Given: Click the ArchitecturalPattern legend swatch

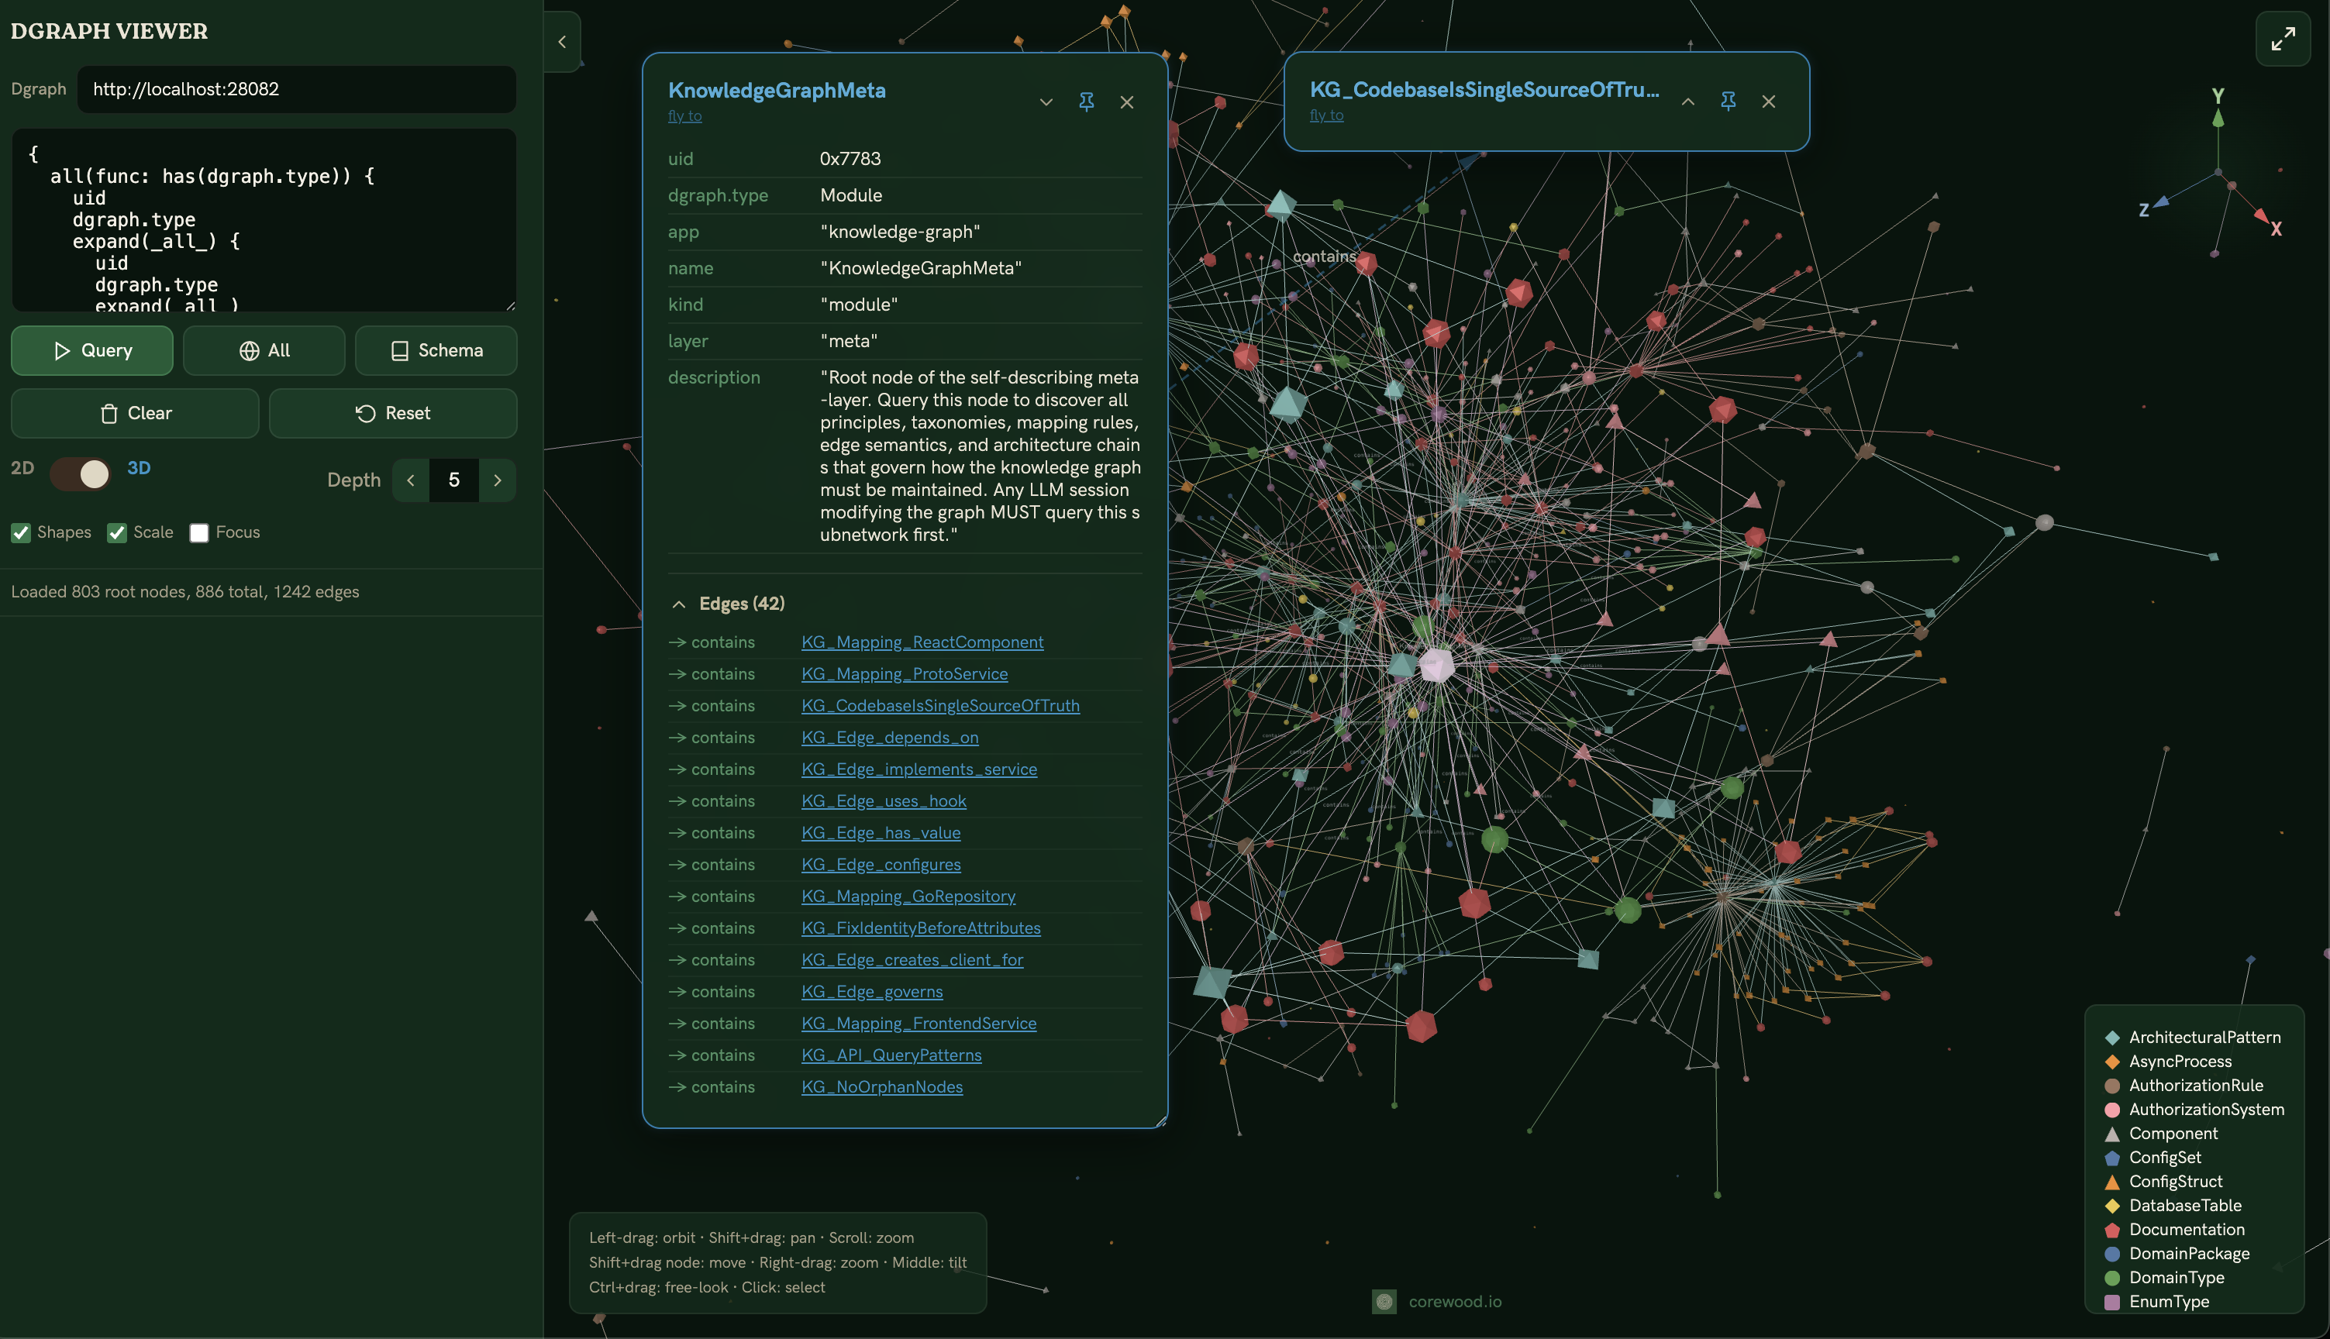Looking at the screenshot, I should point(2112,1038).
